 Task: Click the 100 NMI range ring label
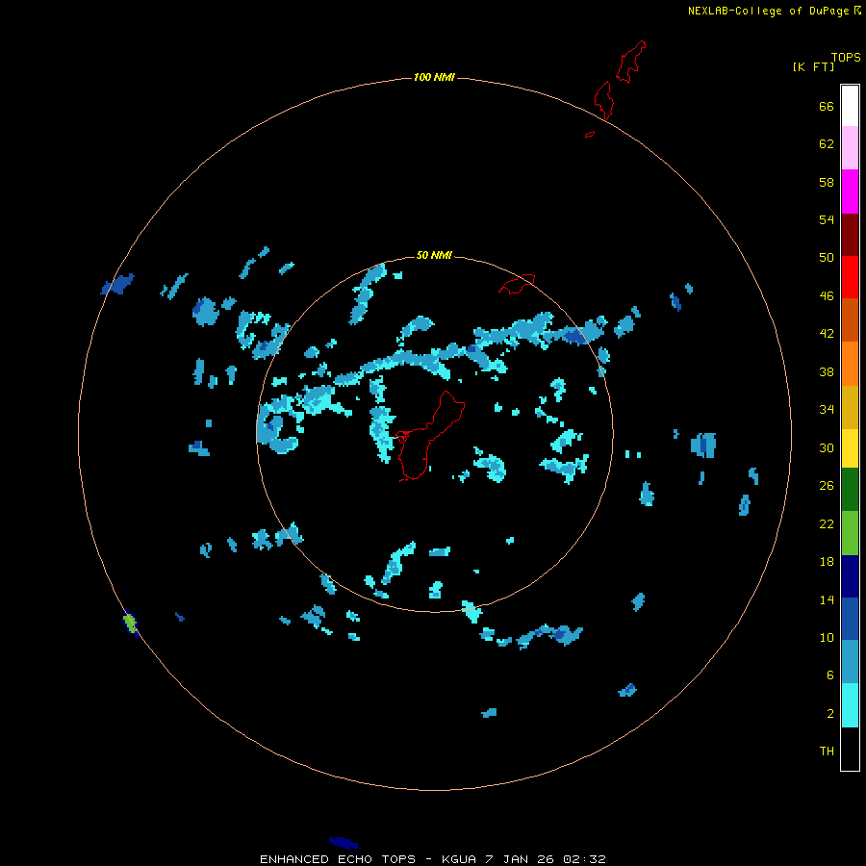[434, 77]
